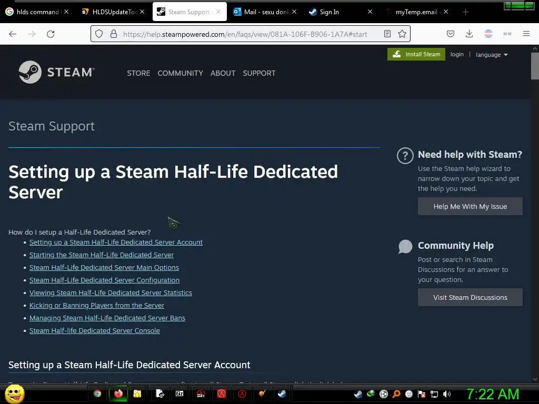Open the Firefox downloads panel

pyautogui.click(x=469, y=34)
